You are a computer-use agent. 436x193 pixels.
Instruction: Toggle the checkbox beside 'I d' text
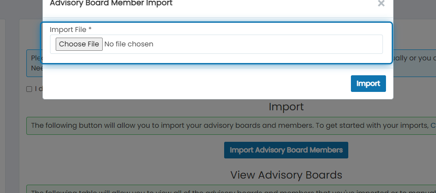click(x=29, y=89)
